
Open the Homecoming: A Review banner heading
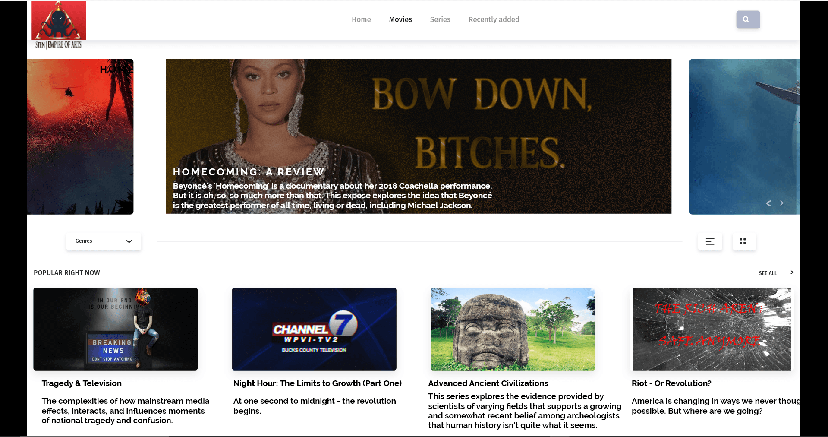tap(249, 172)
